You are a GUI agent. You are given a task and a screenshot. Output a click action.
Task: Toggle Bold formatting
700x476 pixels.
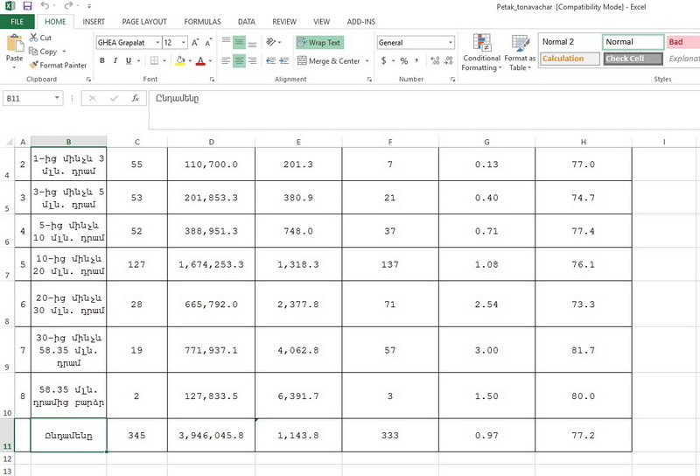point(102,61)
